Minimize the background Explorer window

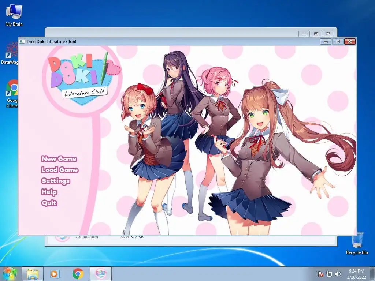pyautogui.click(x=304, y=34)
